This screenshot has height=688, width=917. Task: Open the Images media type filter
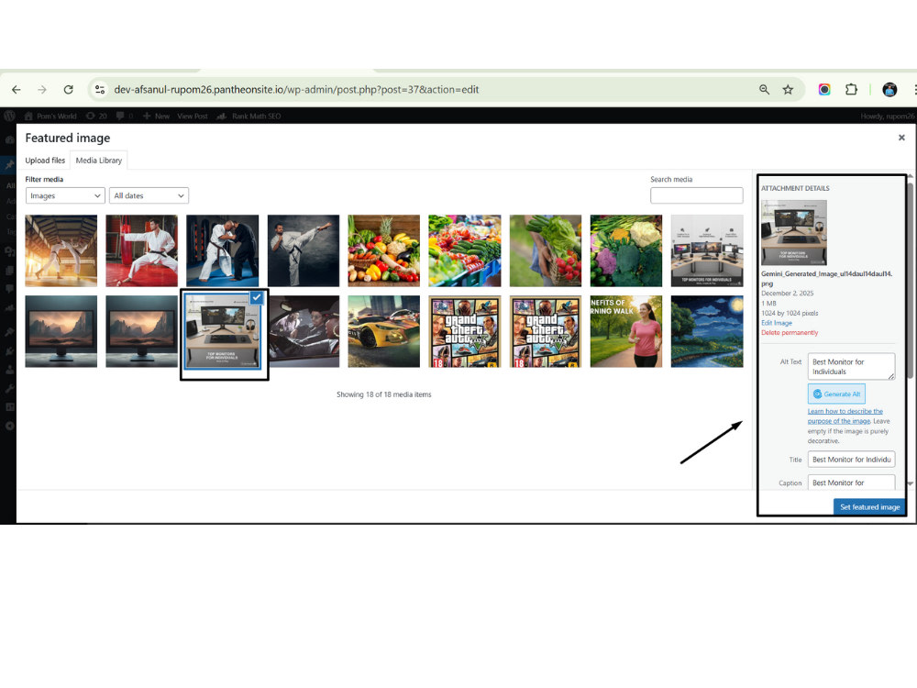[65, 195]
